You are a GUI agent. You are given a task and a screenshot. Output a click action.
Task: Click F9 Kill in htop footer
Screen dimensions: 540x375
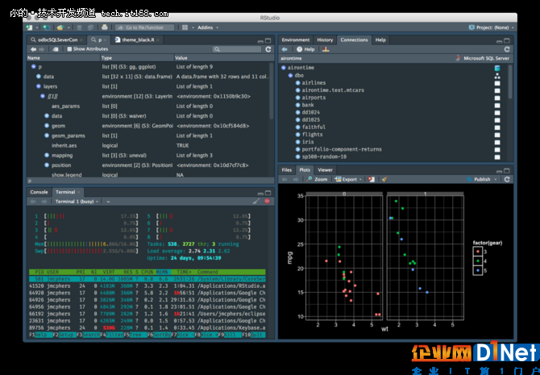coord(230,335)
